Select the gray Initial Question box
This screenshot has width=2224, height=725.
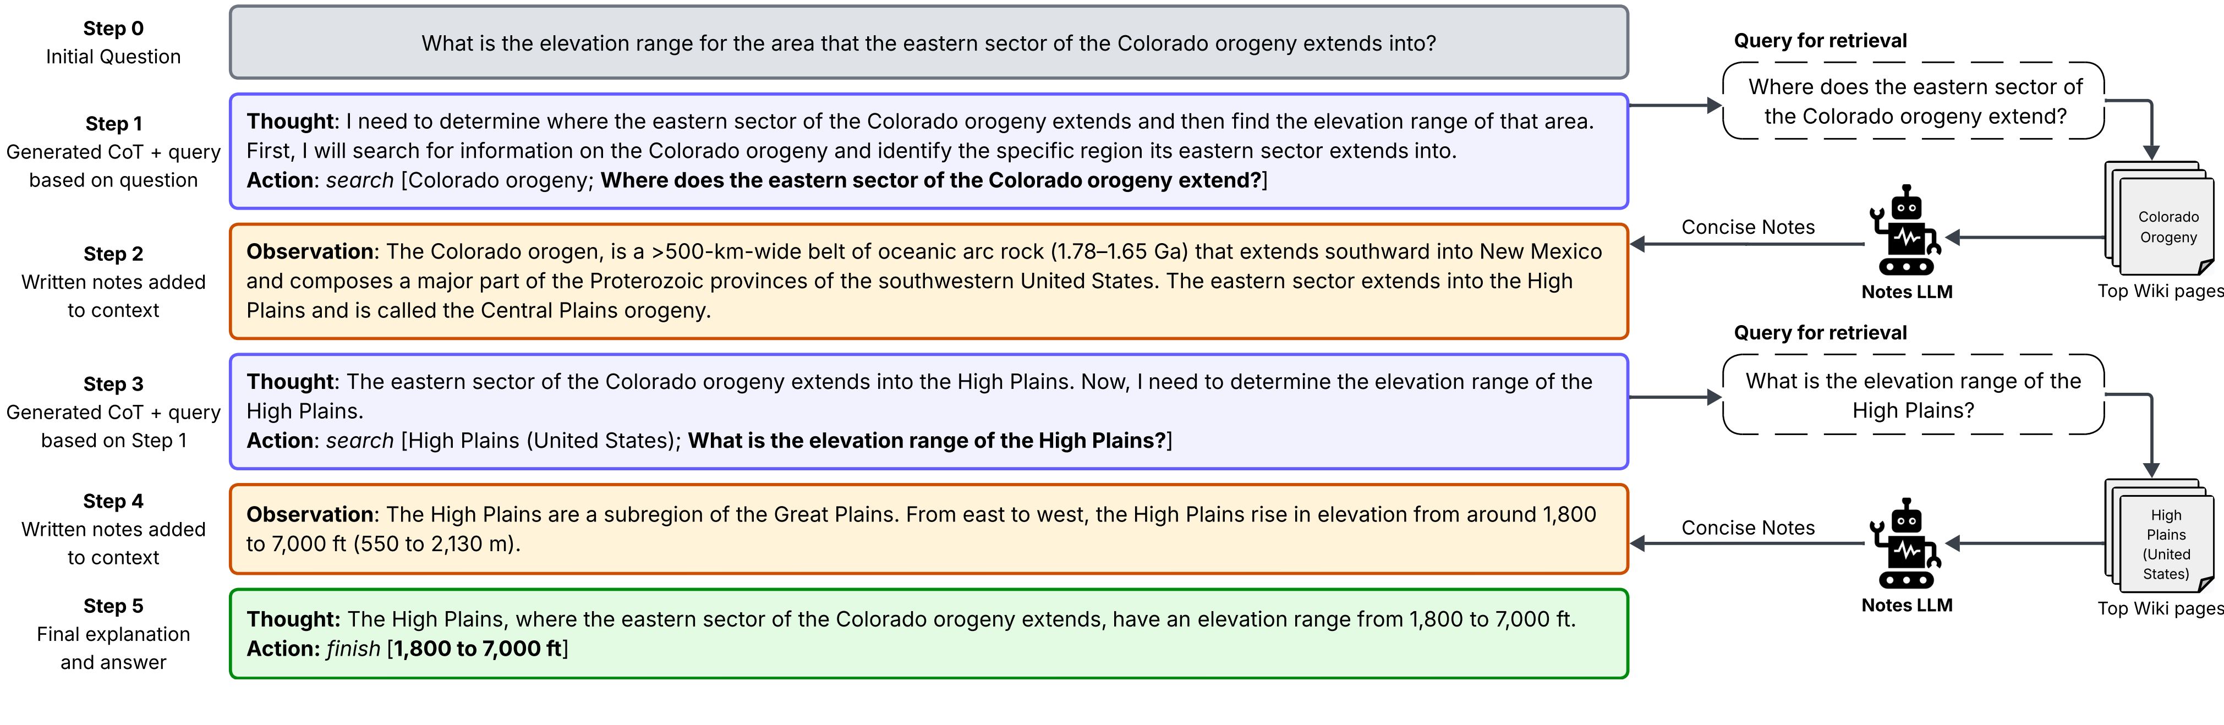929,42
